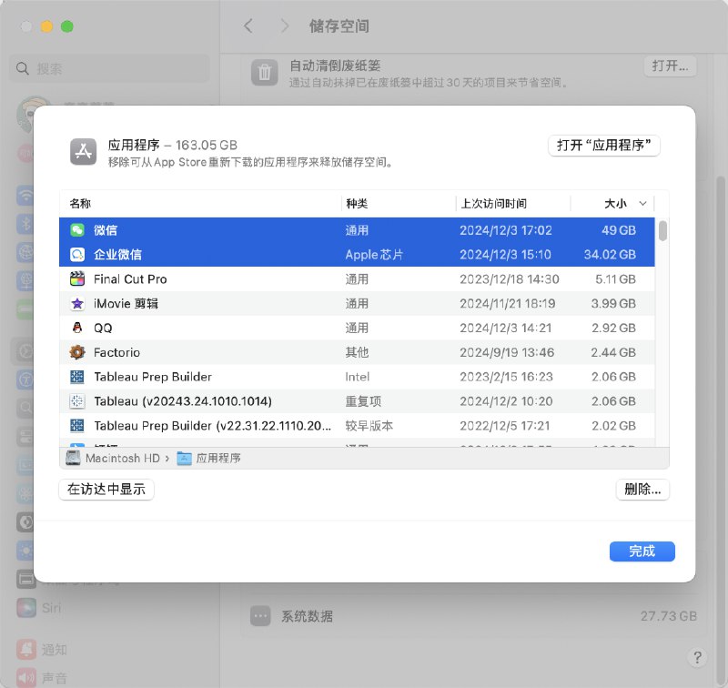The image size is (728, 688).
Task: Click the 搜索 search field in the sidebar
Action: [109, 68]
